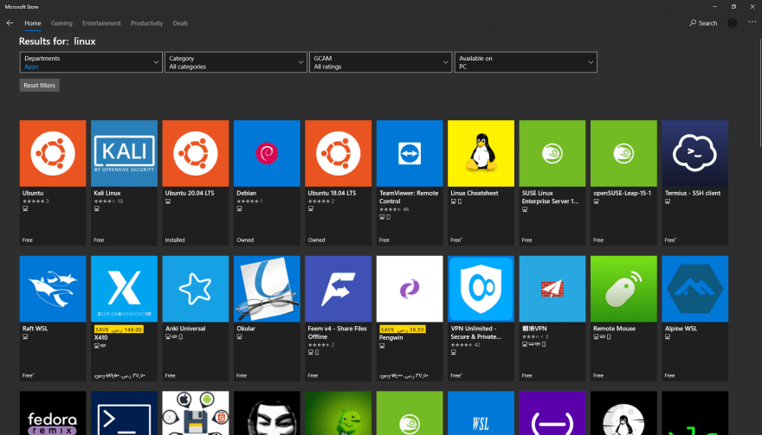Open the openSUSE-Leap-15-1 app tile

click(x=623, y=182)
